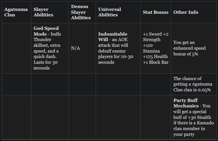Click the Stat Bonus column header
Image resolution: width=218 pixels, height=141 pixels.
tap(156, 12)
